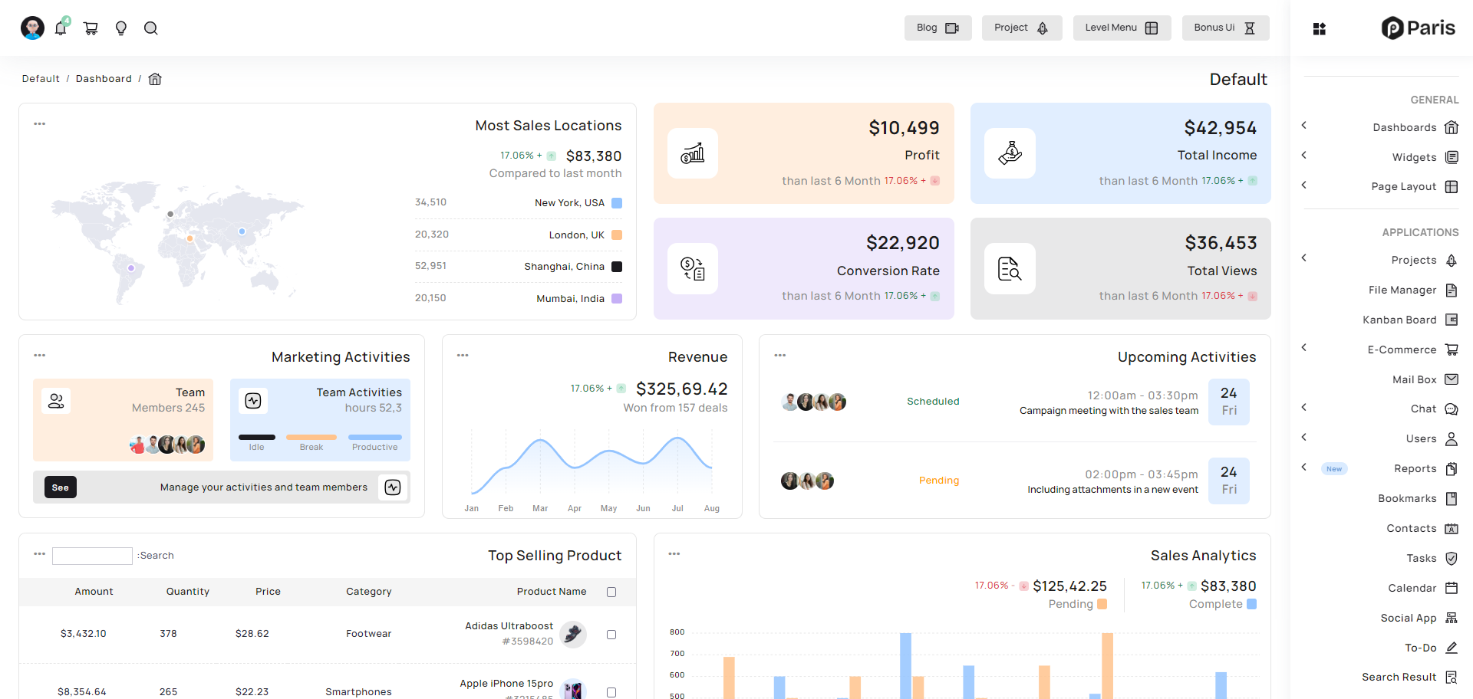
Task: Click the search magnifier icon
Action: [151, 28]
